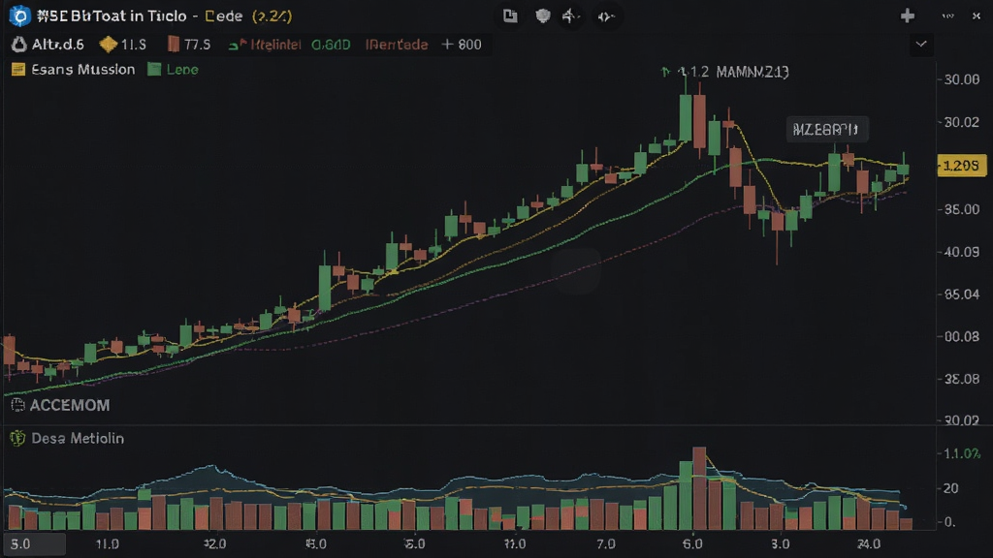The width and height of the screenshot is (993, 558).
Task: Click the 85.04 price axis label
Action: tap(961, 294)
